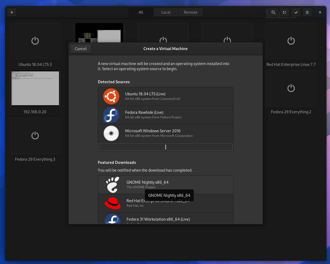Pick the Microsoft Windows Server 2016 disc icon

click(x=111, y=133)
